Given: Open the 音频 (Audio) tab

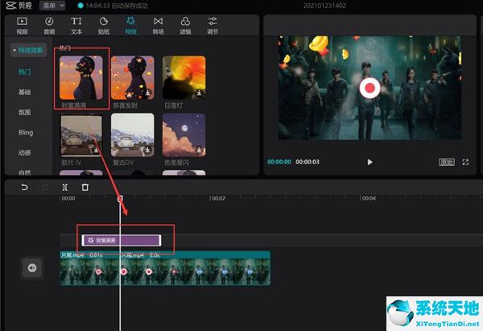Looking at the screenshot, I should pos(49,24).
